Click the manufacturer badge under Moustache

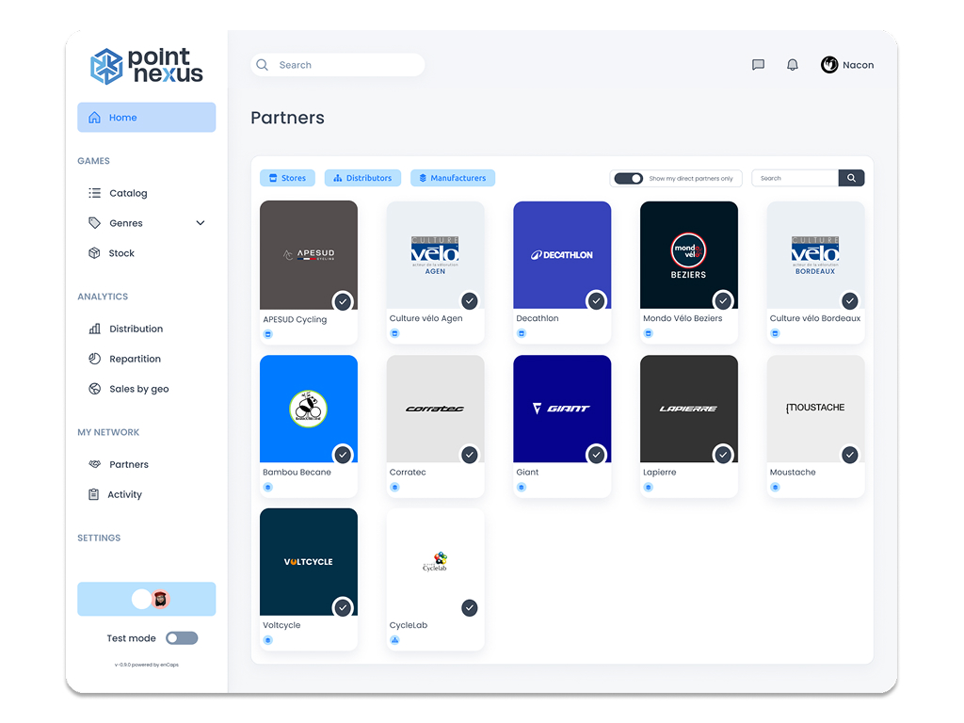coord(775,487)
